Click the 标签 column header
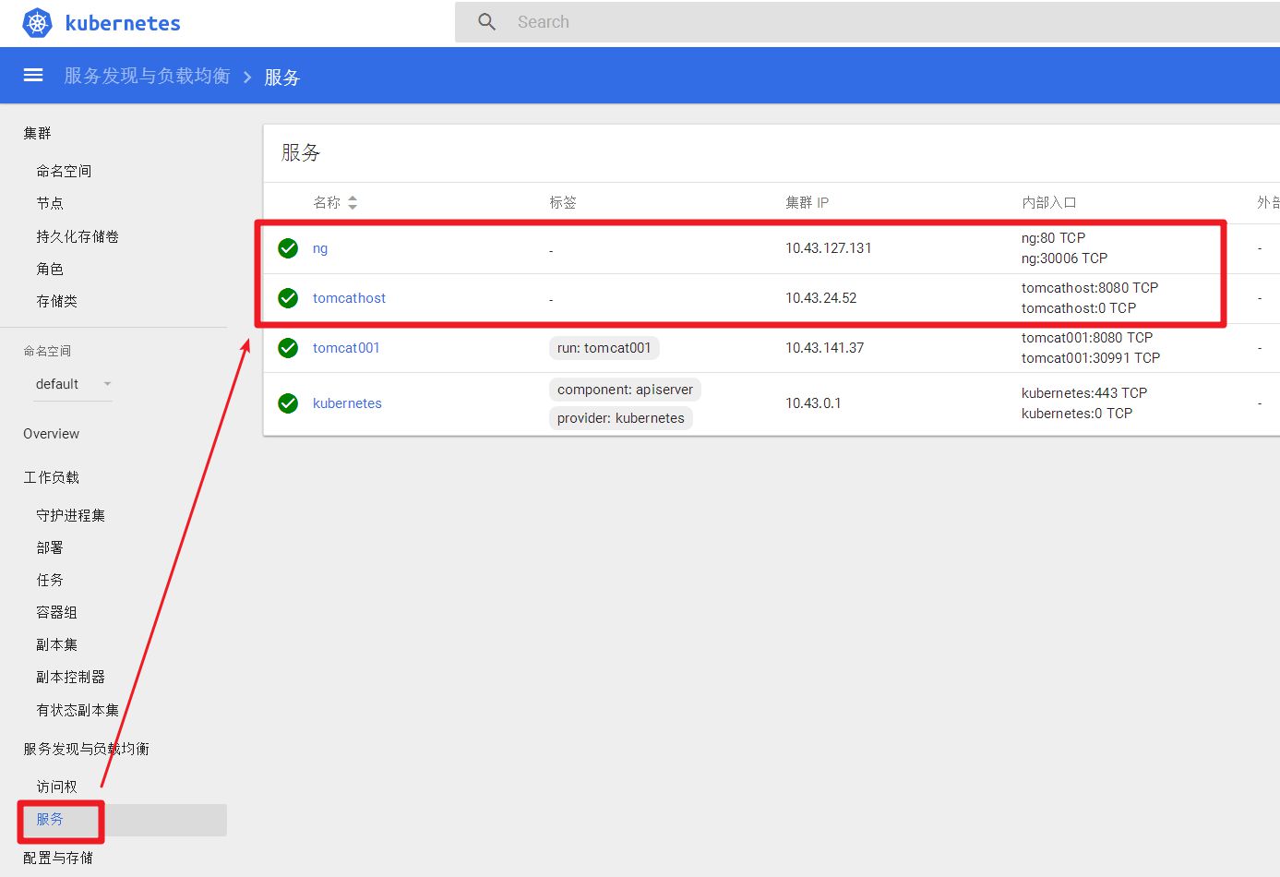 [563, 203]
